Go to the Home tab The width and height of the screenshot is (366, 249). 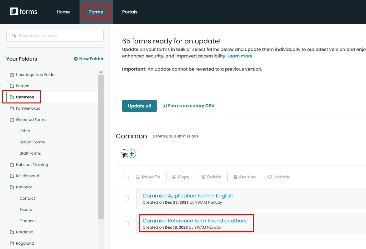(x=63, y=12)
